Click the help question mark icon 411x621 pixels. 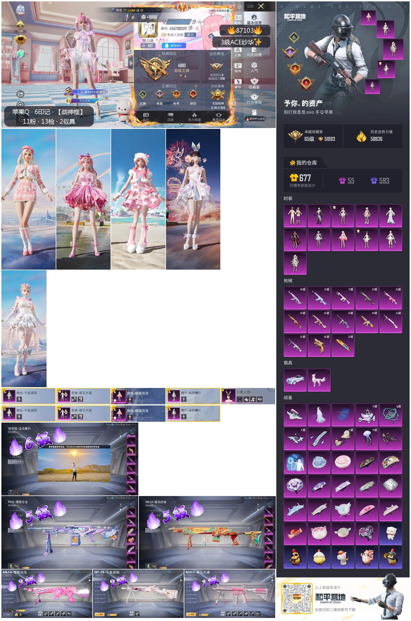click(239, 7)
